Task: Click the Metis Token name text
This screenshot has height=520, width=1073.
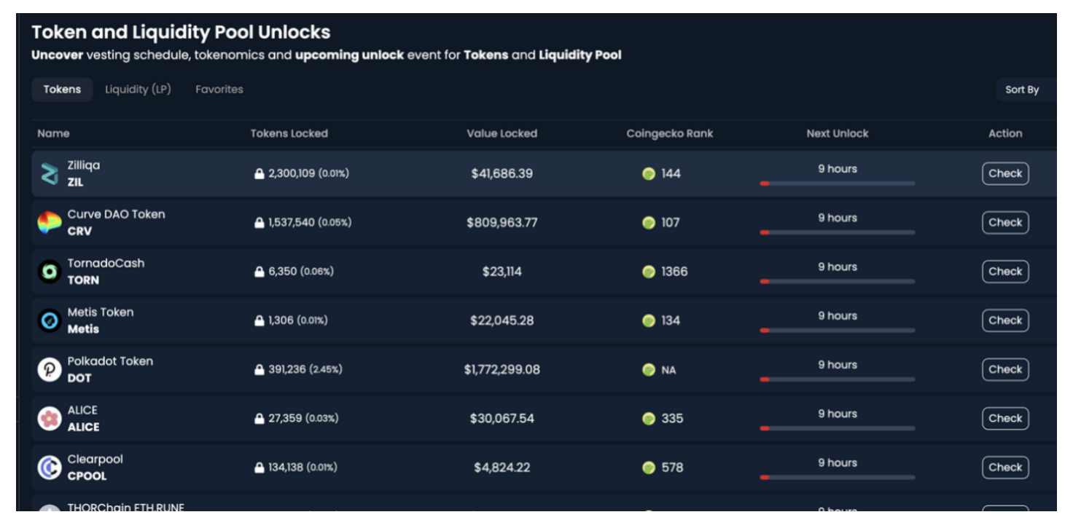Action: click(x=101, y=312)
